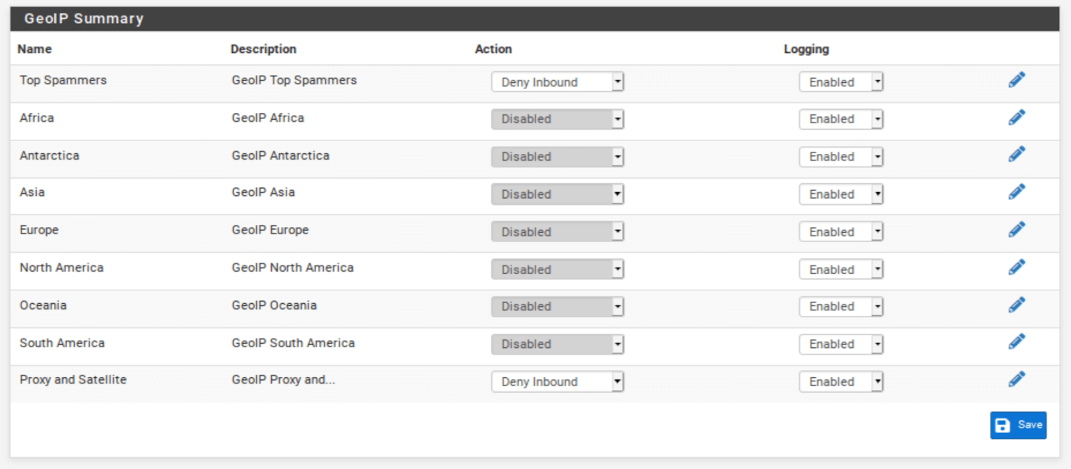Open Europe's Disabled action dropdown
Image resolution: width=1071 pixels, height=469 pixels.
pos(558,231)
